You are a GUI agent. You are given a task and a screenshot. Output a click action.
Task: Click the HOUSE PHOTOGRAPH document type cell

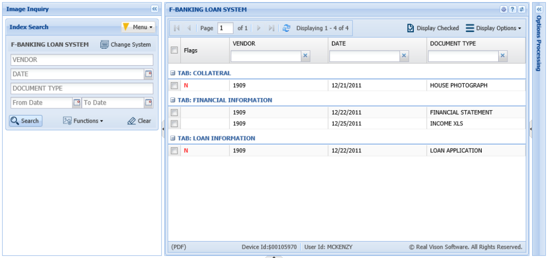476,85
